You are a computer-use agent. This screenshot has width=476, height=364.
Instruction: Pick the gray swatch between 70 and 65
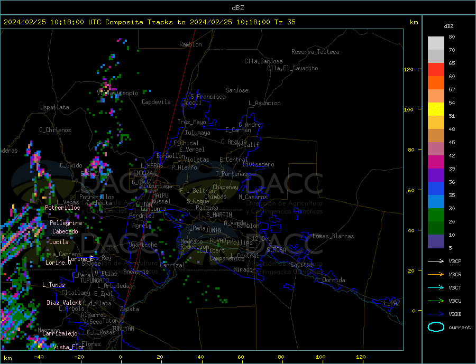(x=436, y=57)
